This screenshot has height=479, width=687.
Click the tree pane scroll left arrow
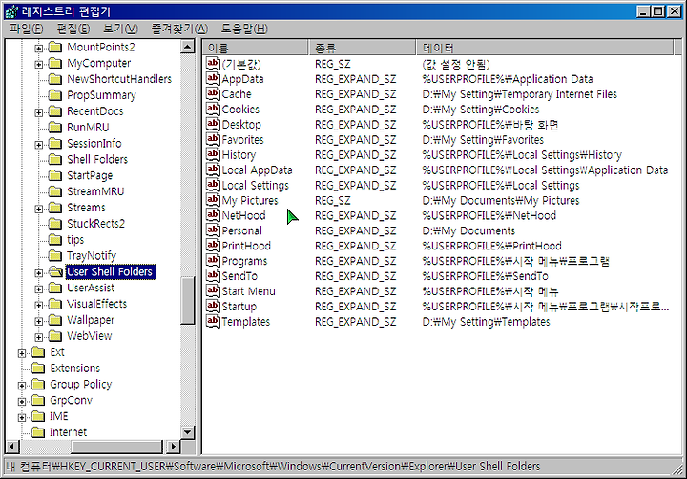(12, 447)
